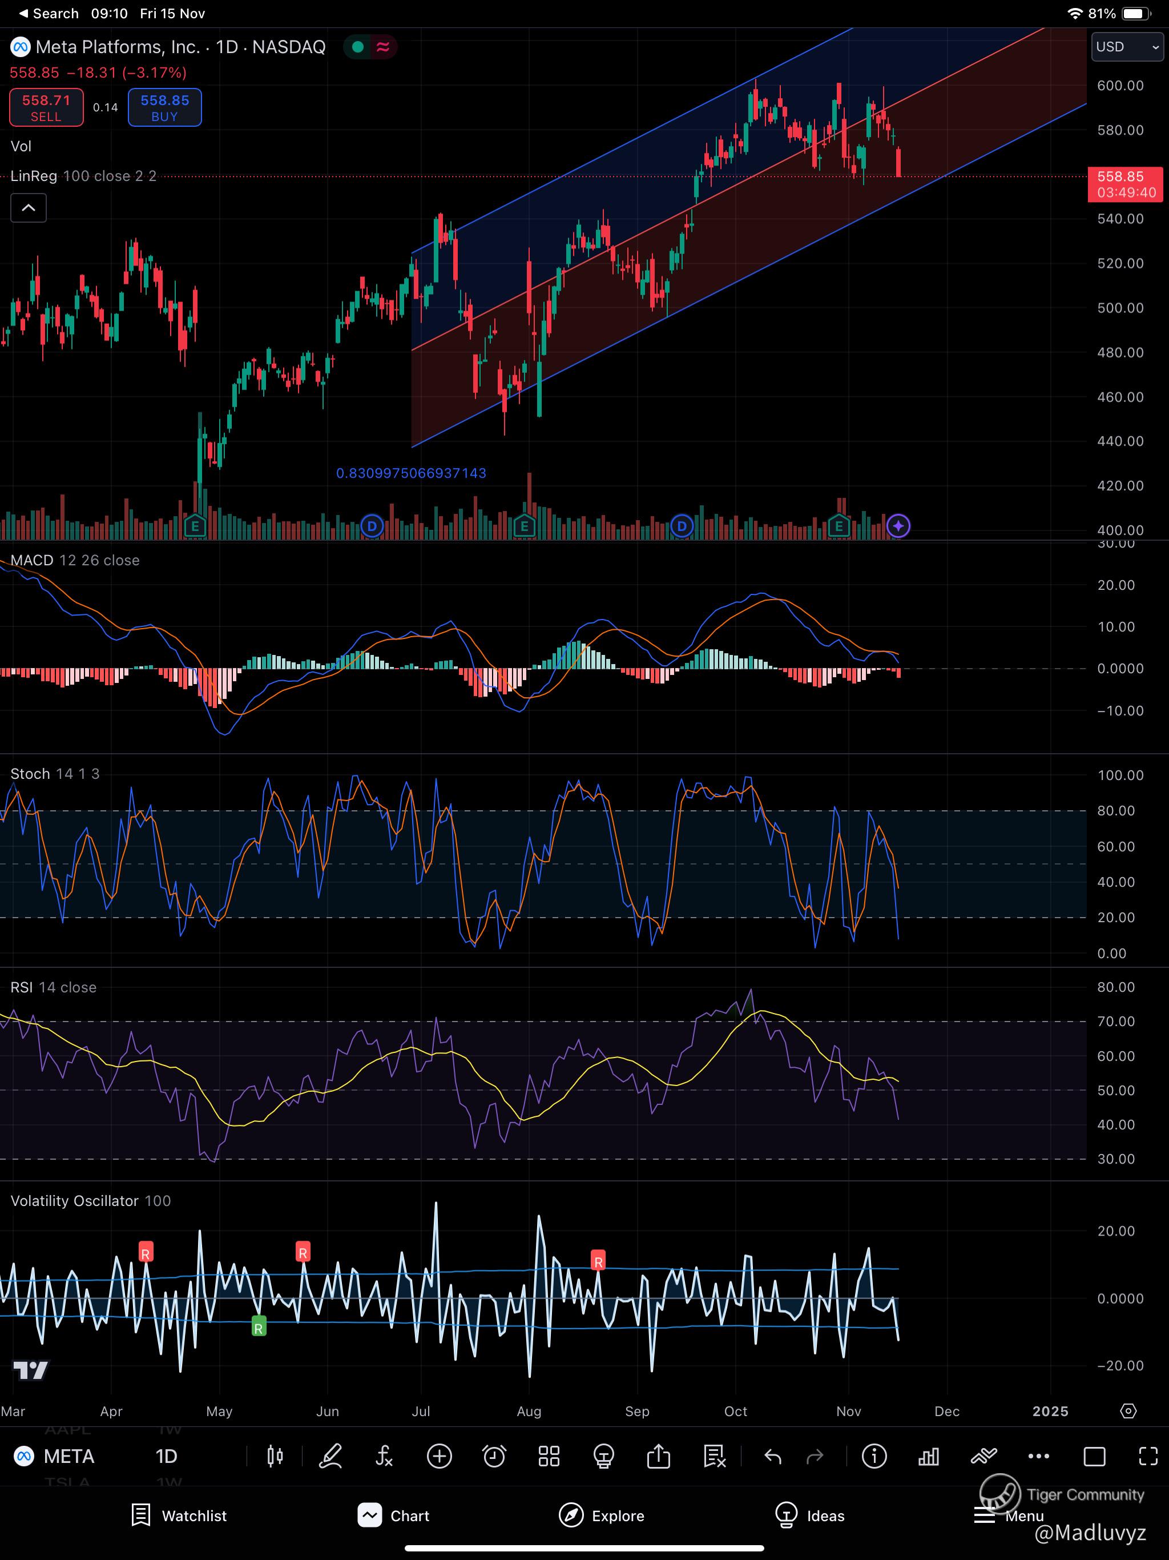The height and width of the screenshot is (1560, 1169).
Task: Switch to the Ideas tab
Action: click(809, 1515)
